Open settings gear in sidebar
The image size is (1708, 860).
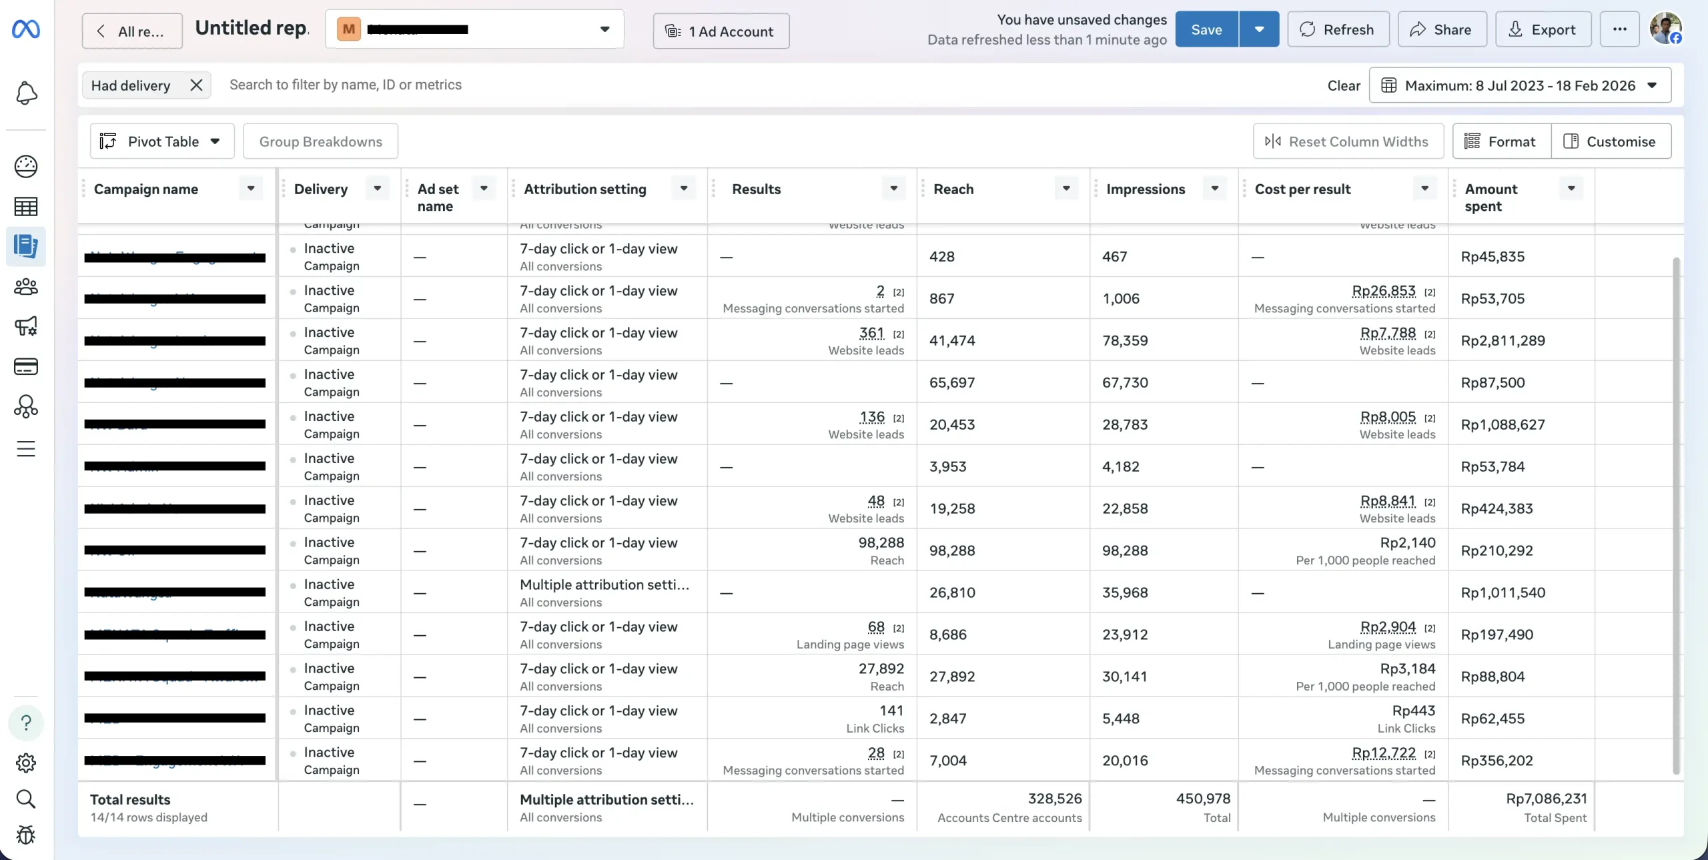click(x=26, y=763)
